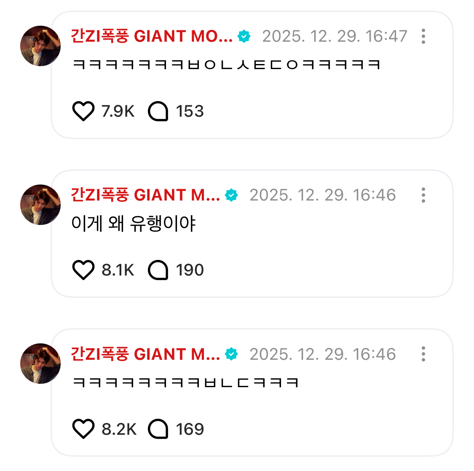Open more options for the bottom post

[423, 354]
